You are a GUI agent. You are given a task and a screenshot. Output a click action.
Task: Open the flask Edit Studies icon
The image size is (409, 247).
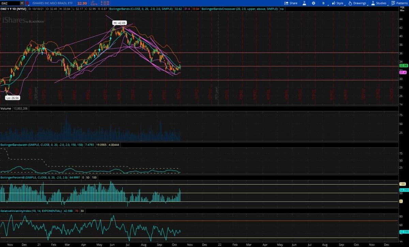tap(305, 3)
